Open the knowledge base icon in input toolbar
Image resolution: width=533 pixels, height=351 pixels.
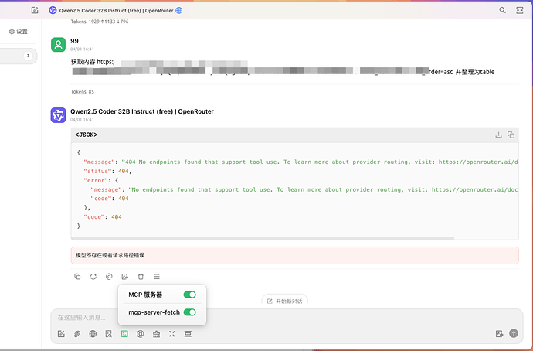coord(108,334)
